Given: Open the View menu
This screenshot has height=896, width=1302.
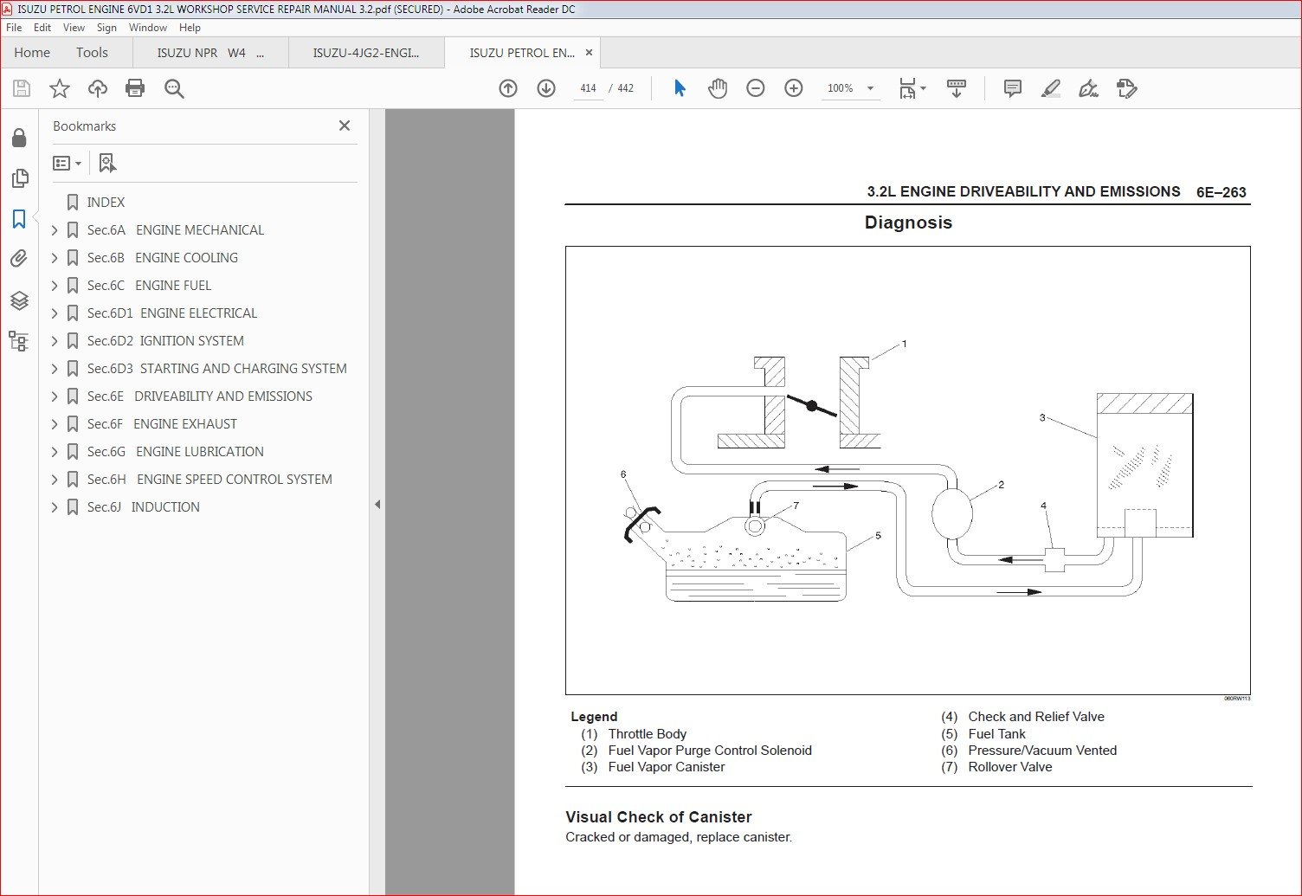Looking at the screenshot, I should [74, 28].
